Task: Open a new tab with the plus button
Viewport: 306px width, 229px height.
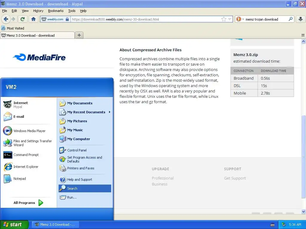Action: (79, 35)
